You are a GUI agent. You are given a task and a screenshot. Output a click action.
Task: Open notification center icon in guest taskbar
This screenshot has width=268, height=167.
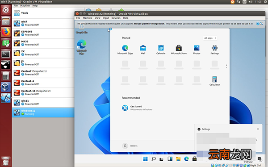click(x=260, y=159)
